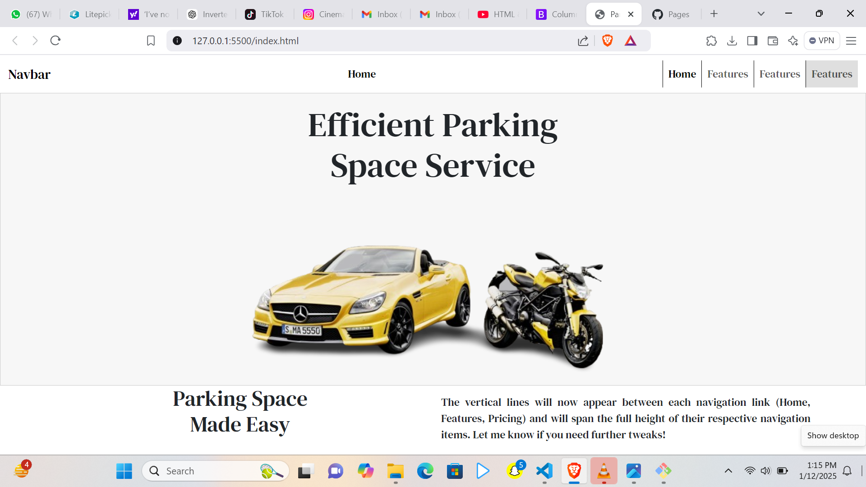Switch to the Instagram Cinema tab
Viewport: 866px width, 487px height.
coord(323,14)
